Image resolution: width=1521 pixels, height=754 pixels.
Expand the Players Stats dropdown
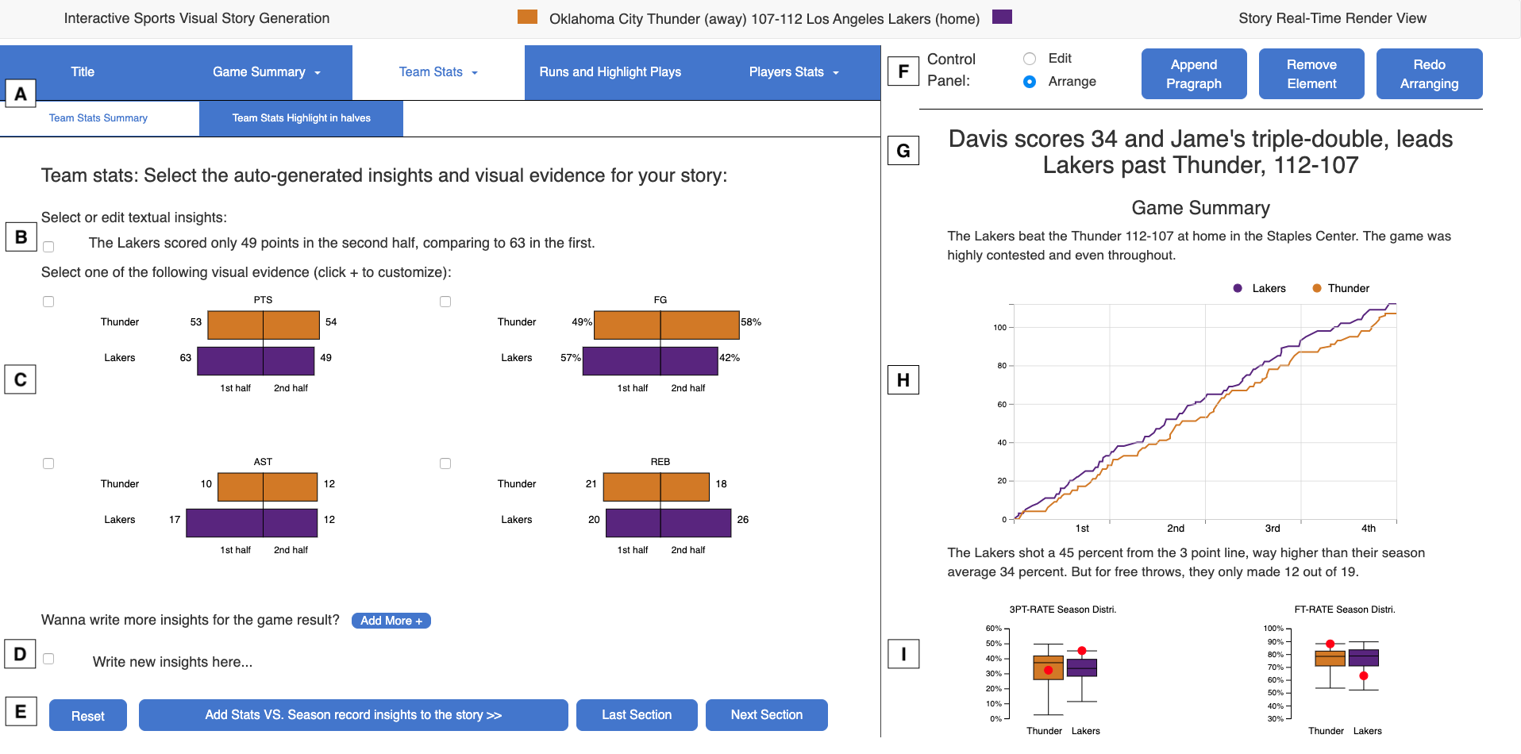pyautogui.click(x=794, y=72)
